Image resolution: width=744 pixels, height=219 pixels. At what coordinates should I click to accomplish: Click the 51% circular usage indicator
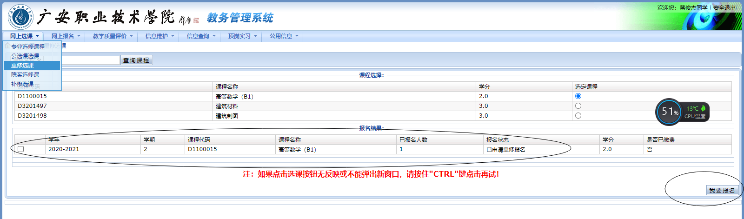(x=669, y=112)
